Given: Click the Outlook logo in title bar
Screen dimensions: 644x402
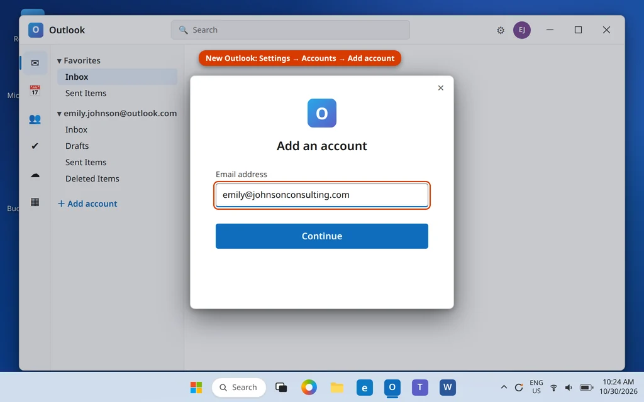Looking at the screenshot, I should [x=36, y=30].
